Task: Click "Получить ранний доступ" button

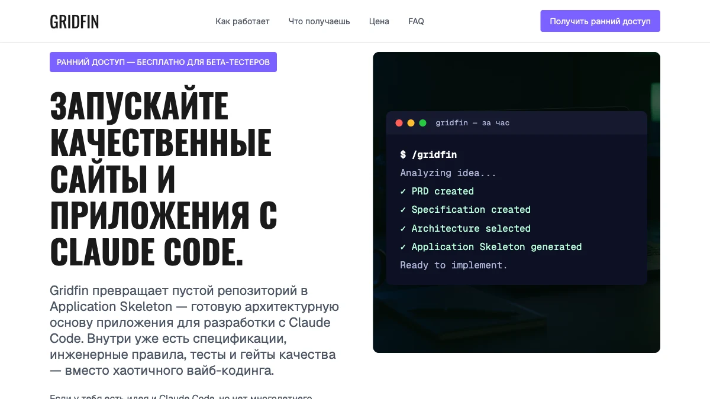Action: [x=600, y=21]
